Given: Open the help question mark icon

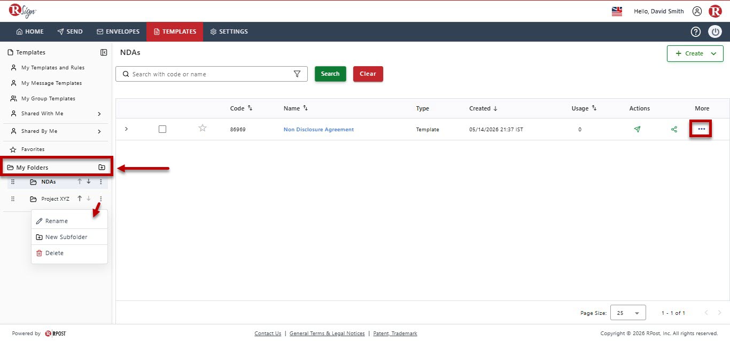Looking at the screenshot, I should [695, 31].
